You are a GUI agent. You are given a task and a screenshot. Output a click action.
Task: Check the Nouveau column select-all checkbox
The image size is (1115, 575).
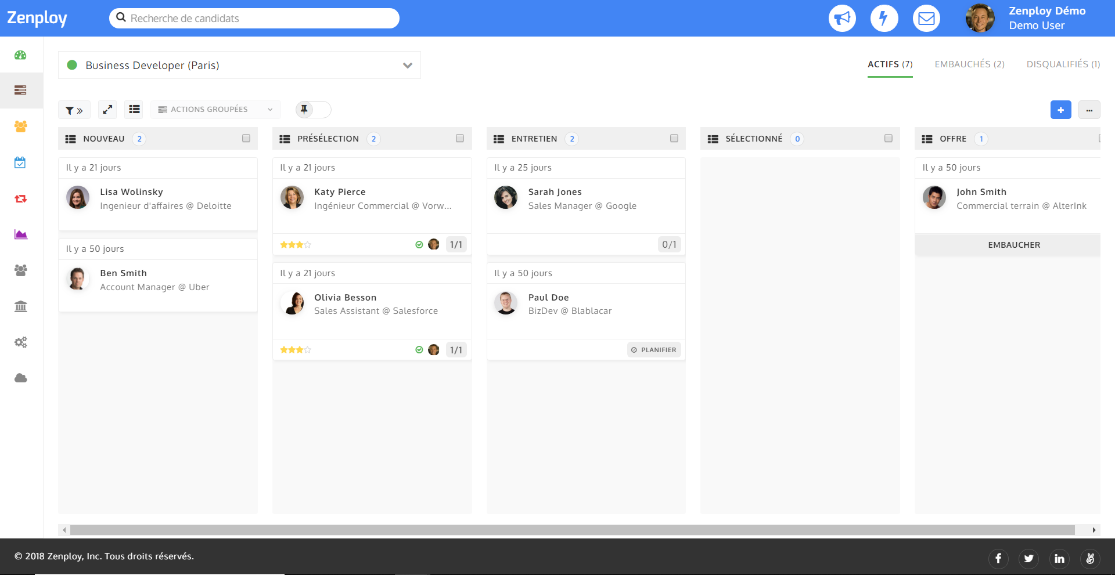pos(246,138)
